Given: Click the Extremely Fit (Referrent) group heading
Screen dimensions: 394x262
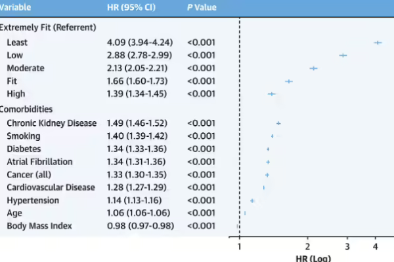Looking at the screenshot, I should pyautogui.click(x=47, y=28).
